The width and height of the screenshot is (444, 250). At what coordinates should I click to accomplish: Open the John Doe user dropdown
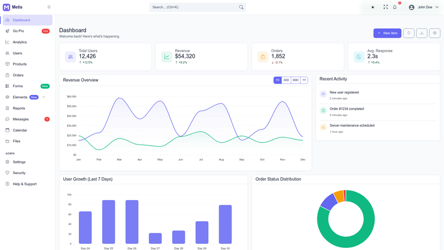click(423, 7)
